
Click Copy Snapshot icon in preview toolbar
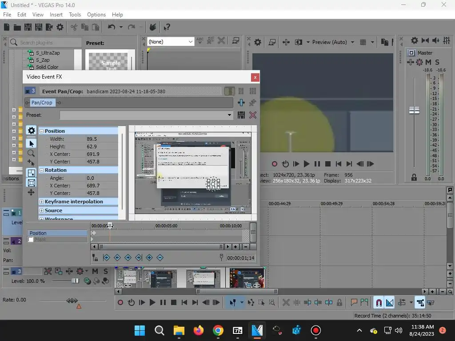tap(384, 42)
